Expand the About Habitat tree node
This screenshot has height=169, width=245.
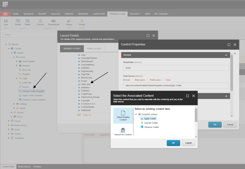tap(17, 61)
